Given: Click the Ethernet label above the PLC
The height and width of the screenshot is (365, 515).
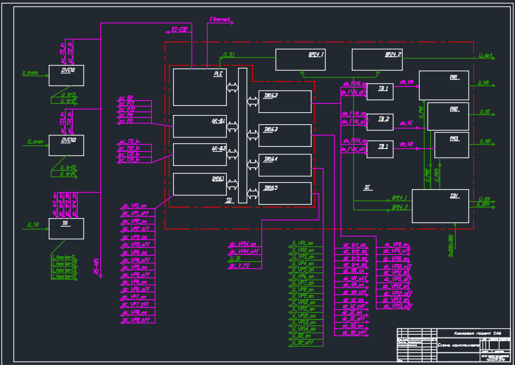Looking at the screenshot, I should pyautogui.click(x=220, y=20).
